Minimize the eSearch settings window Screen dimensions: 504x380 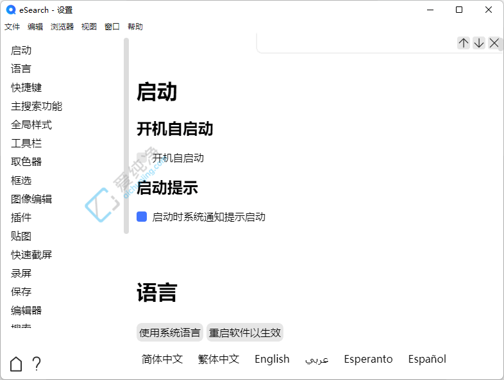tap(430, 10)
